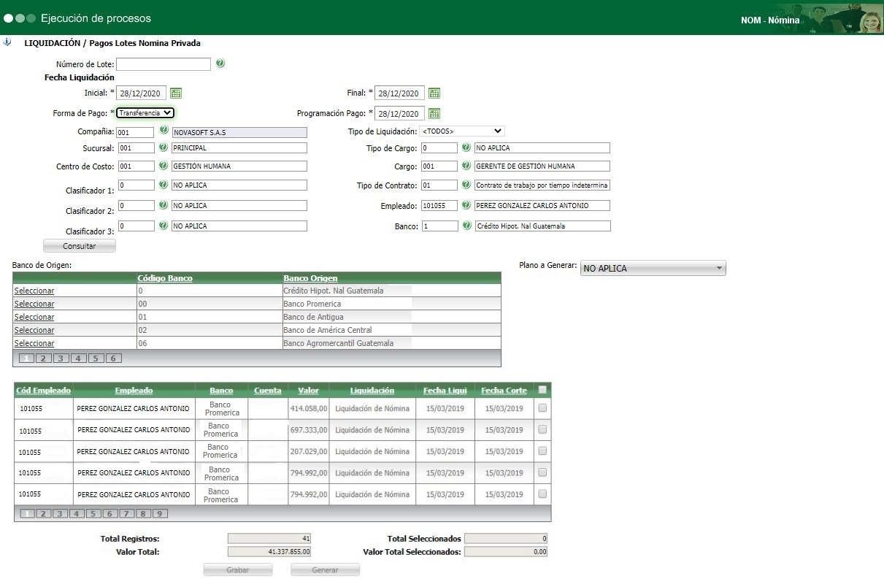The height and width of the screenshot is (587, 884).
Task: Open the Forma de Pago dropdown
Action: coord(145,113)
